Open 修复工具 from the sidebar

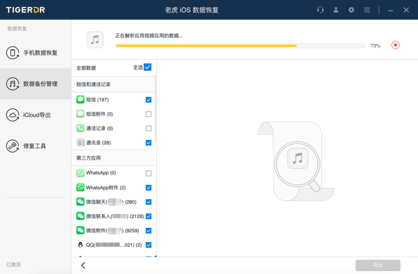36,146
